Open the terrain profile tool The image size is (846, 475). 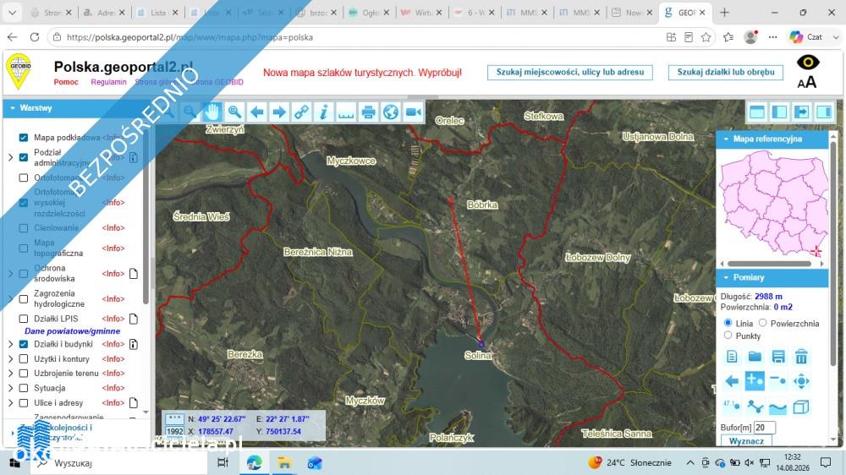pyautogui.click(x=778, y=406)
